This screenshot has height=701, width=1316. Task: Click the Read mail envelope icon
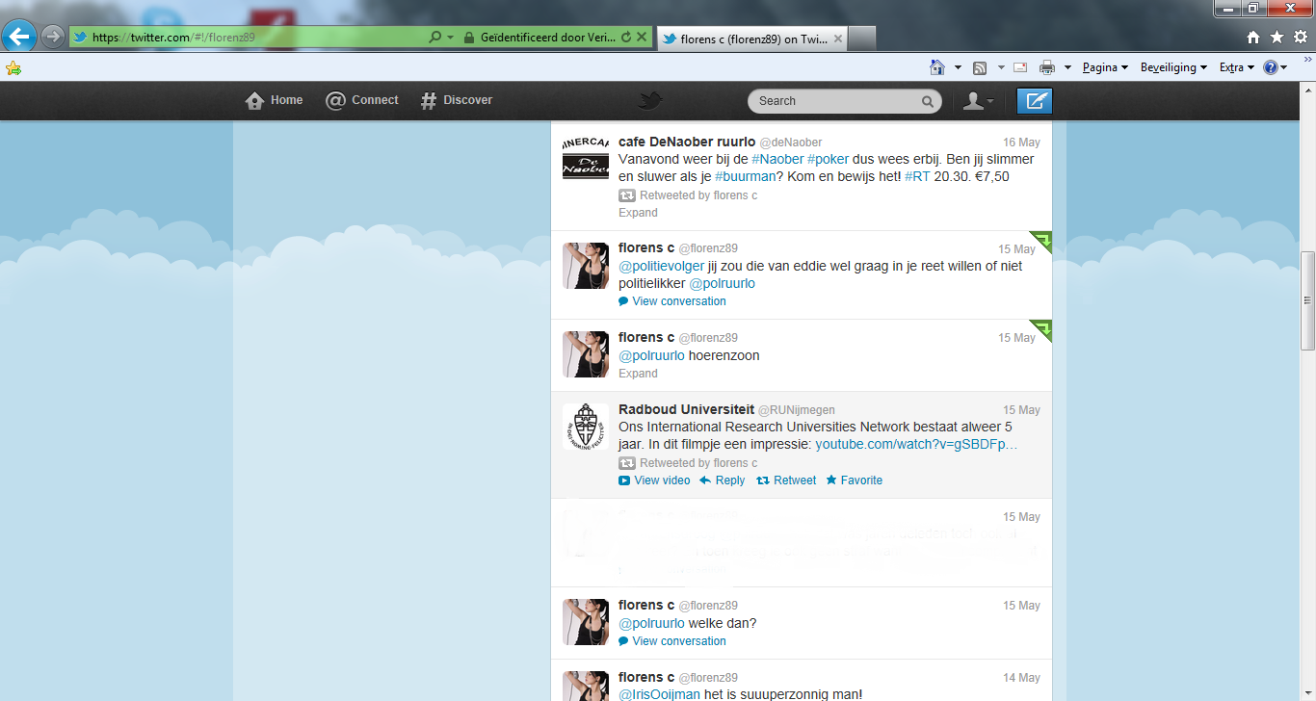click(1020, 67)
